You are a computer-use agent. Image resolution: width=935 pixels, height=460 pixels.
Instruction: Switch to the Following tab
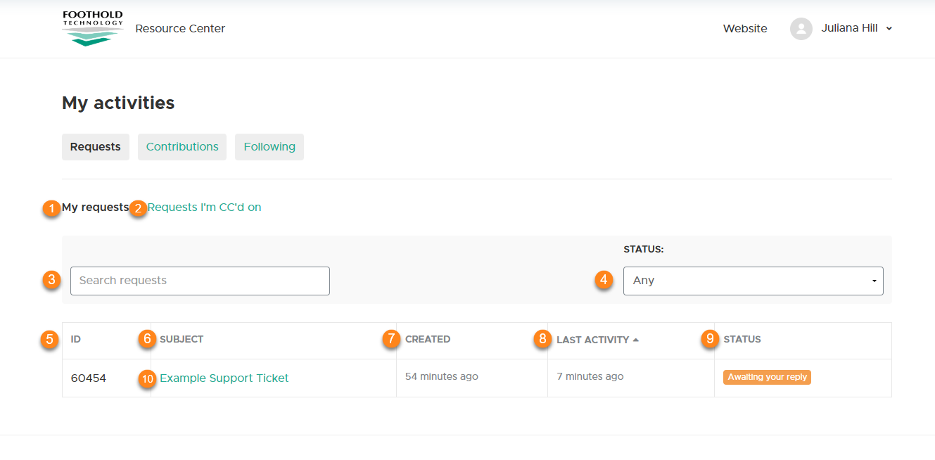click(x=269, y=147)
